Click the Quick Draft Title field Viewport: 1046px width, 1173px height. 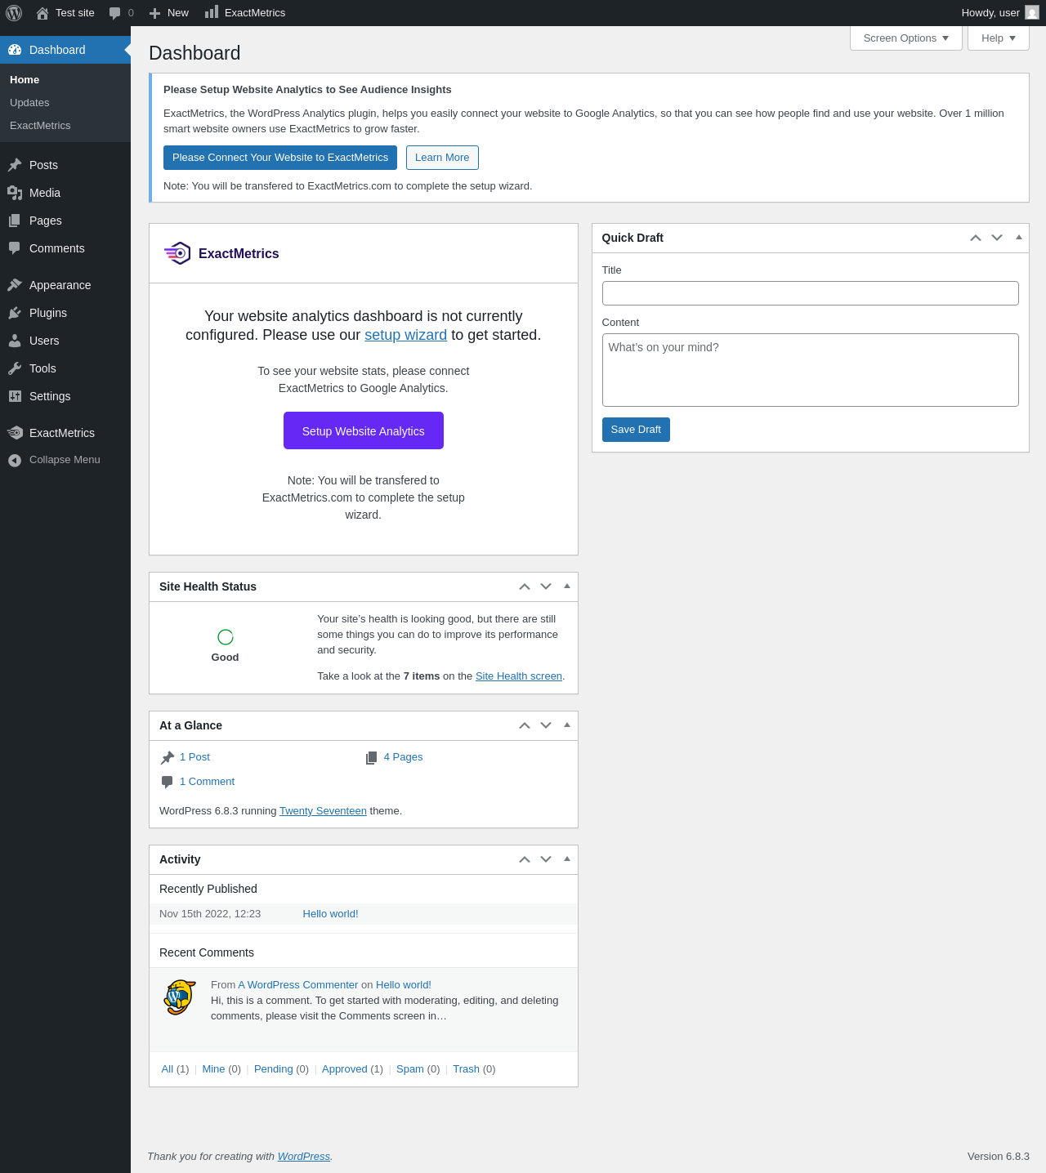pos(810,293)
